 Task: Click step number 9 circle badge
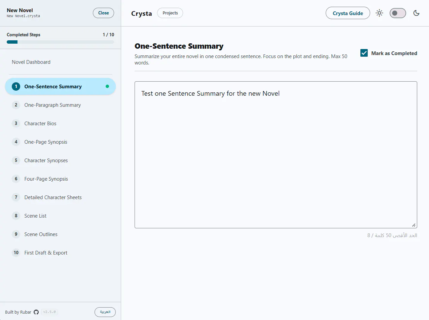(16, 234)
